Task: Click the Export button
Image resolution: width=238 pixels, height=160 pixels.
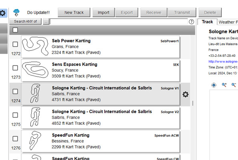Action: click(127, 12)
